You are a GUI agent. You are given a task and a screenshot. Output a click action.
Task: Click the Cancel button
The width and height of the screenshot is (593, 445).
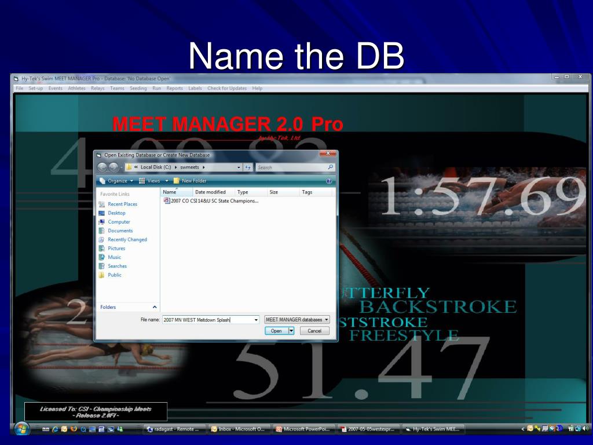coord(314,331)
